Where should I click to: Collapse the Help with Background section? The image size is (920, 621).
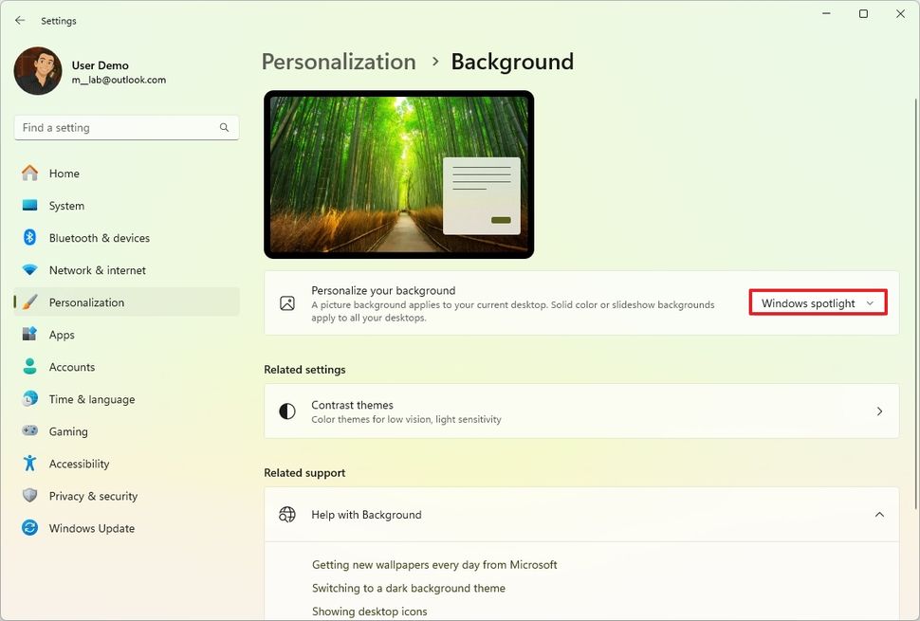tap(879, 514)
